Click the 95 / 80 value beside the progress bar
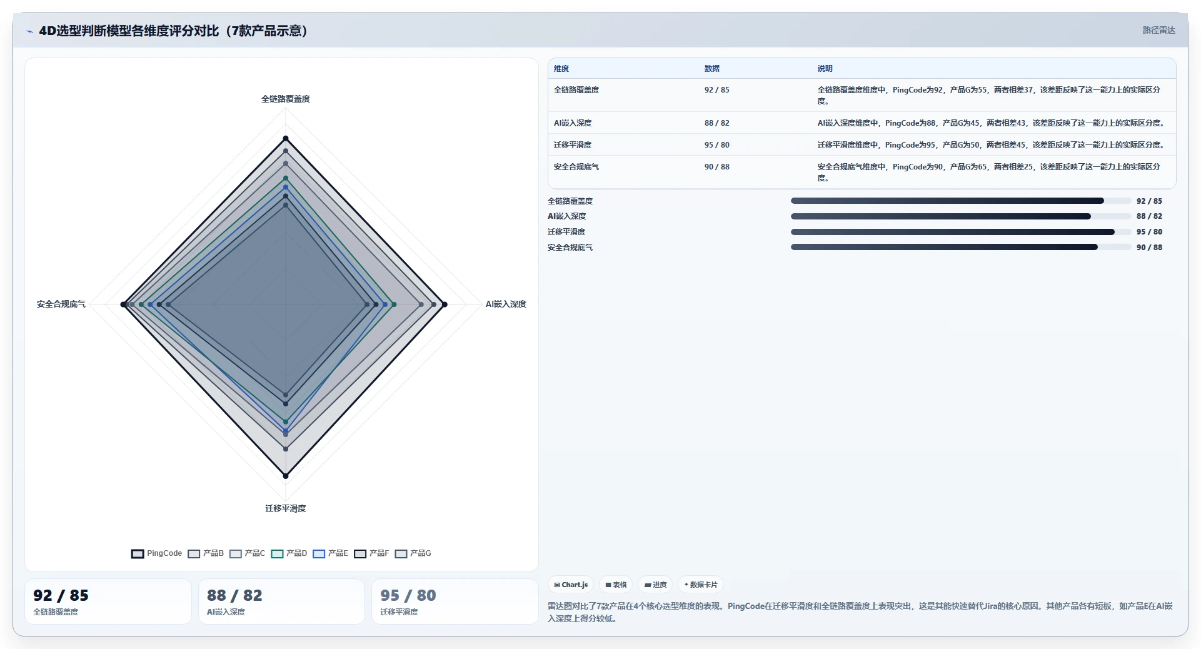This screenshot has width=1201, height=649. click(1149, 232)
